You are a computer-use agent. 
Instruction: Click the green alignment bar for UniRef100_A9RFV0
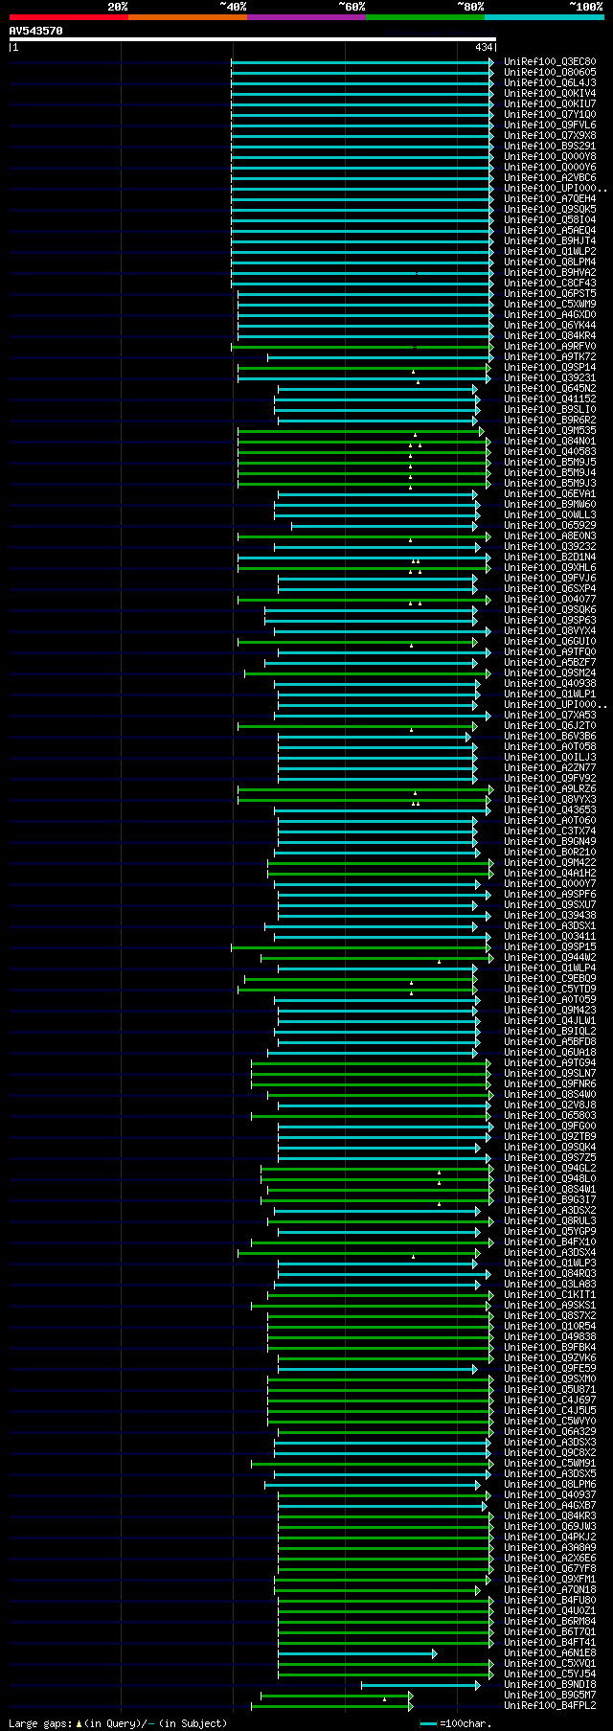click(x=363, y=347)
